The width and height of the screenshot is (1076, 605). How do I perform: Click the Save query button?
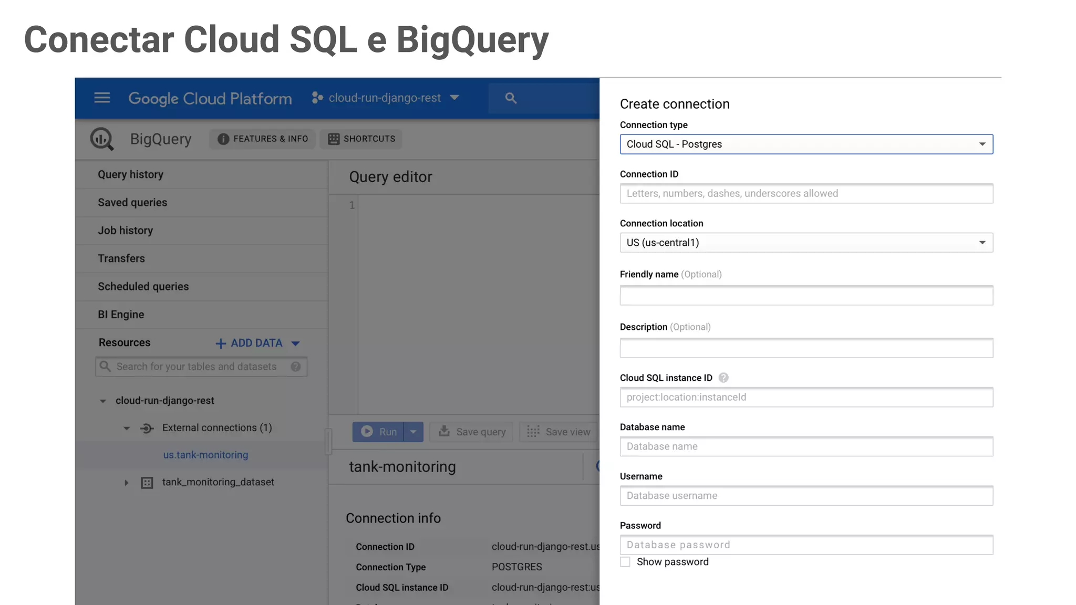pos(471,432)
